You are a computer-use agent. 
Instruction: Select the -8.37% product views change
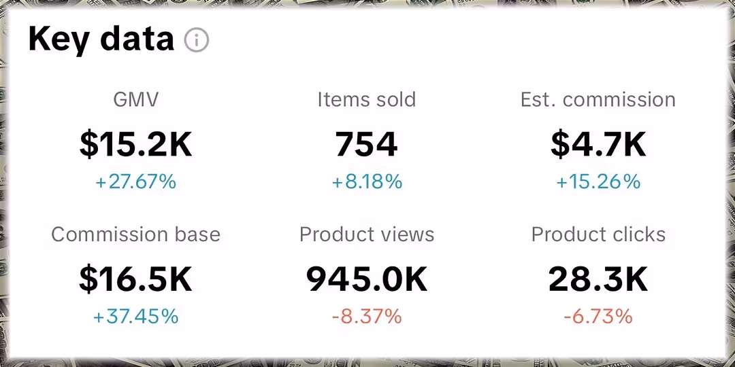coord(367,317)
